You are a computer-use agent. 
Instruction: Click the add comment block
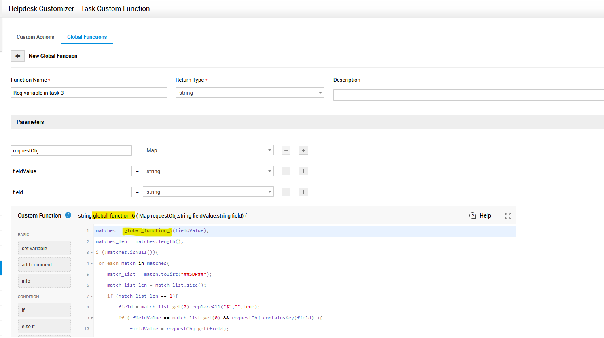pos(44,265)
